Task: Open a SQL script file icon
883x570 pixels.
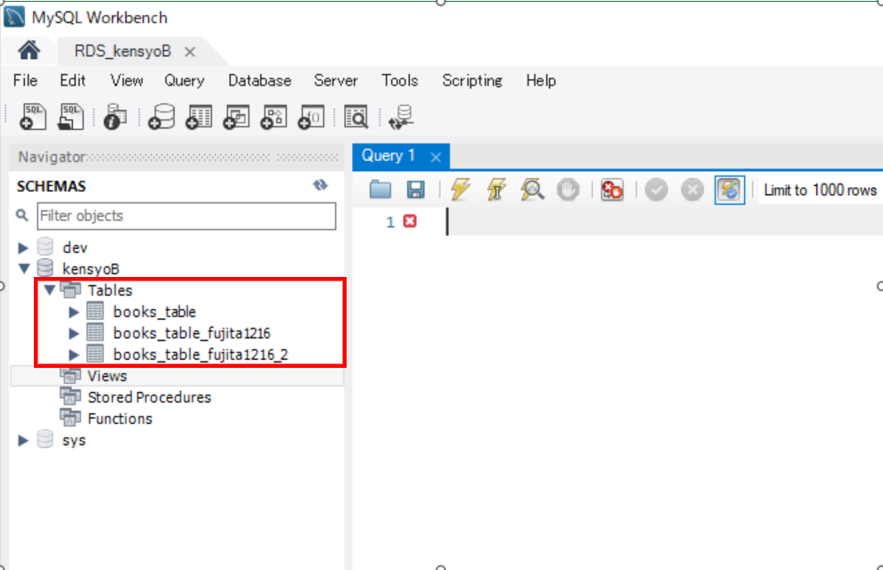Action: pos(70,117)
